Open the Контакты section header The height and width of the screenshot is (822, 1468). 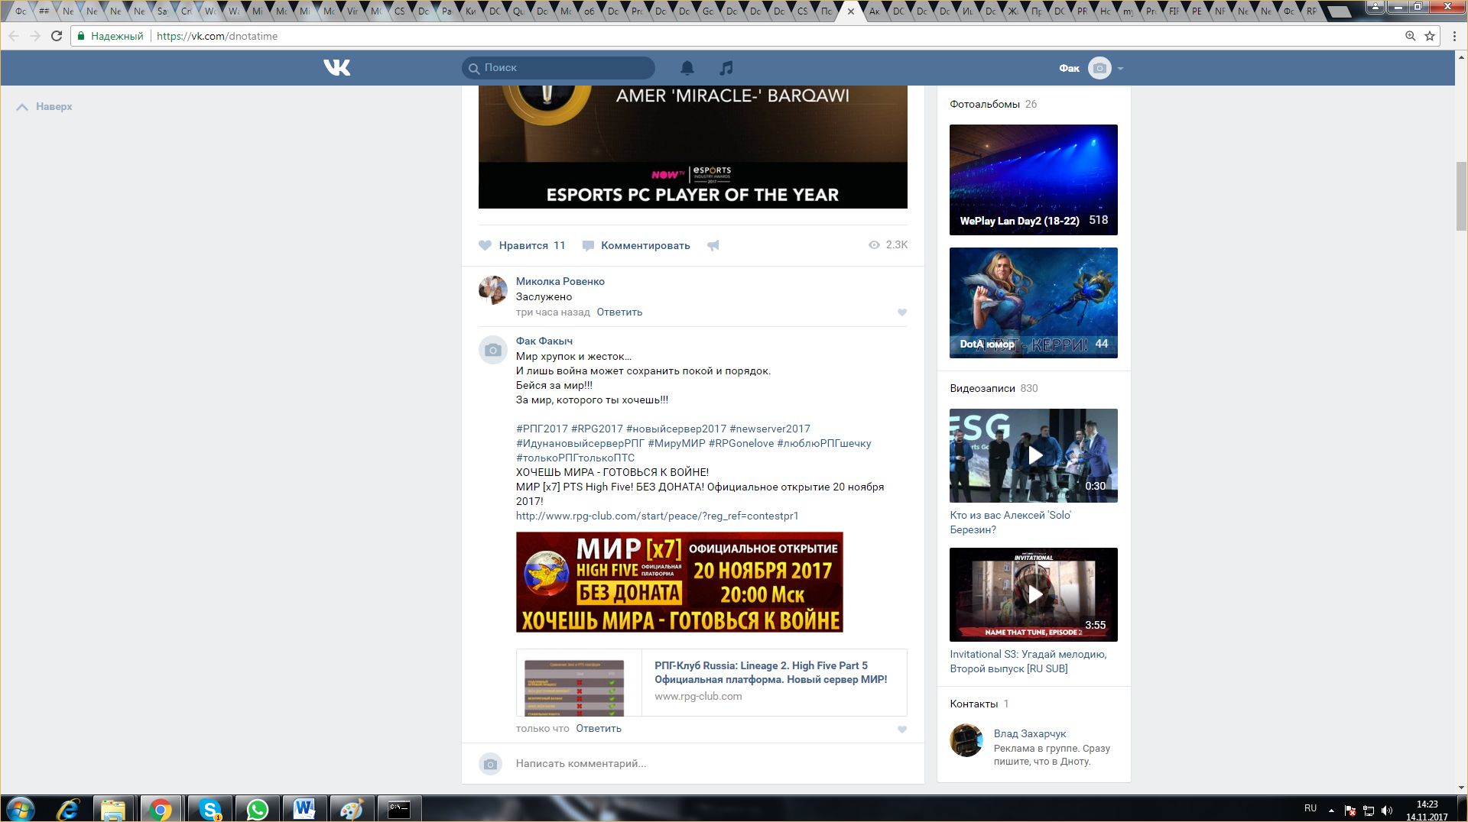(x=979, y=704)
